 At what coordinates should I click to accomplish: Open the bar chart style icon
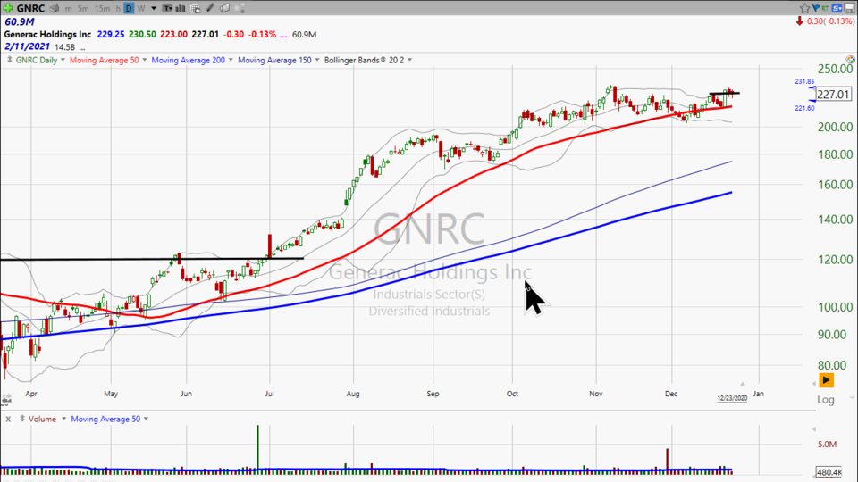point(180,8)
